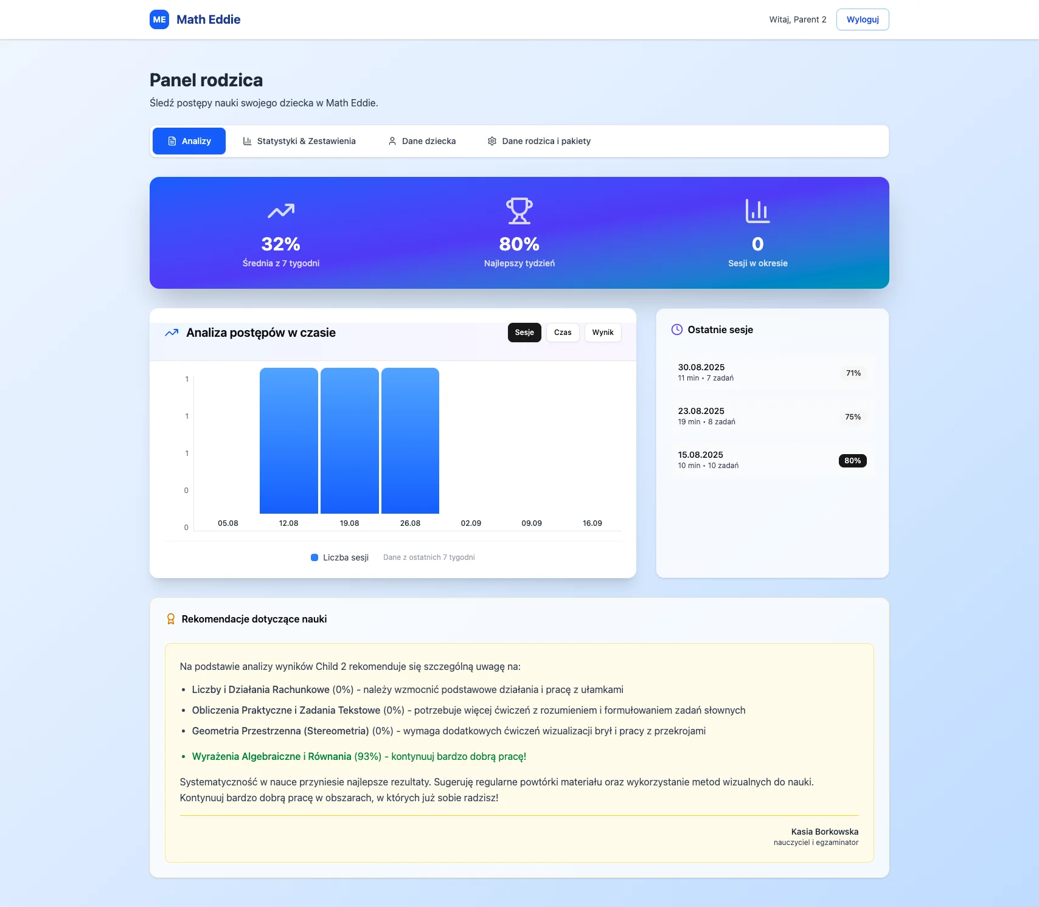Click the award ribbon icon near Rekomendacje
1039x907 pixels.
coord(171,619)
